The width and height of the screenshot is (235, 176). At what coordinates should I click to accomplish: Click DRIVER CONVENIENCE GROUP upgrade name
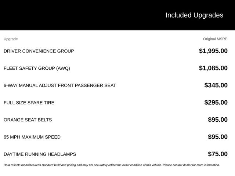[x=39, y=51]
